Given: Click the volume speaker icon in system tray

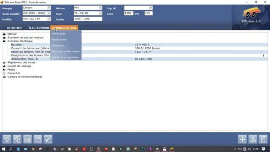Looking at the screenshot, I should (x=249, y=149).
